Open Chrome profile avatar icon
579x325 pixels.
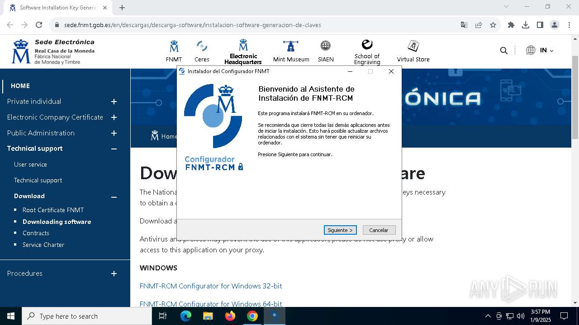point(555,25)
